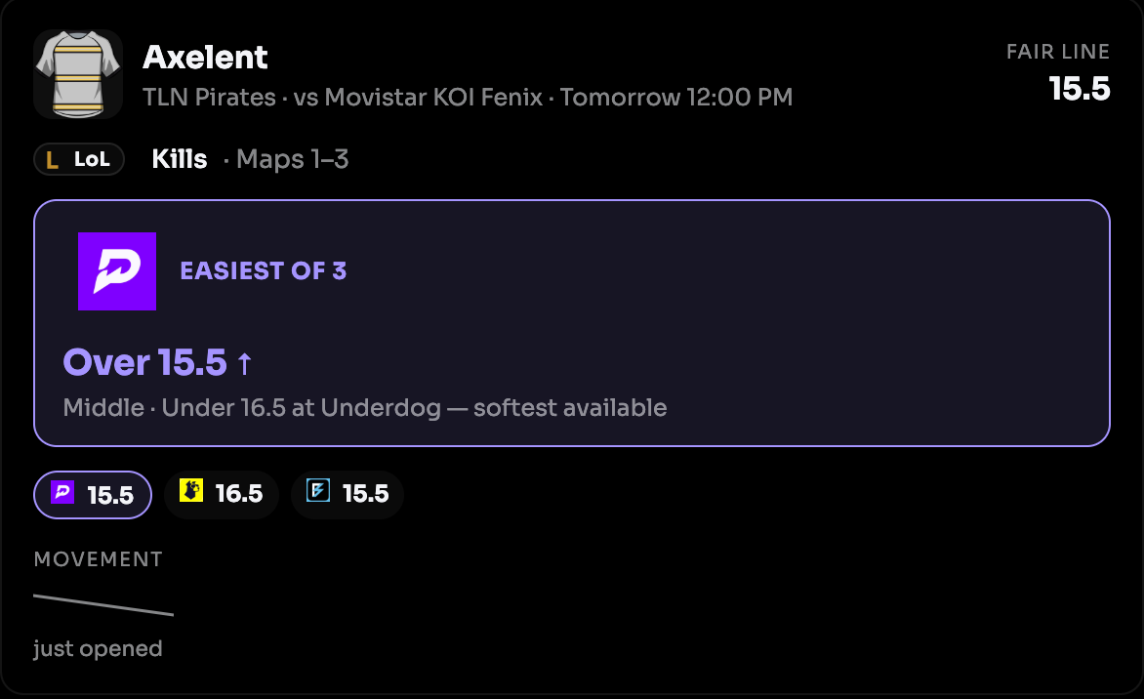Viewport: 1144px width, 699px height.
Task: Click the movement sparkline chart
Action: (103, 605)
